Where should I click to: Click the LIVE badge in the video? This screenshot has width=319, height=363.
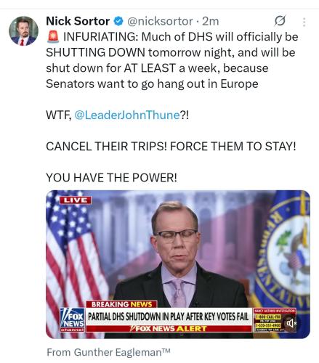[x=76, y=200]
